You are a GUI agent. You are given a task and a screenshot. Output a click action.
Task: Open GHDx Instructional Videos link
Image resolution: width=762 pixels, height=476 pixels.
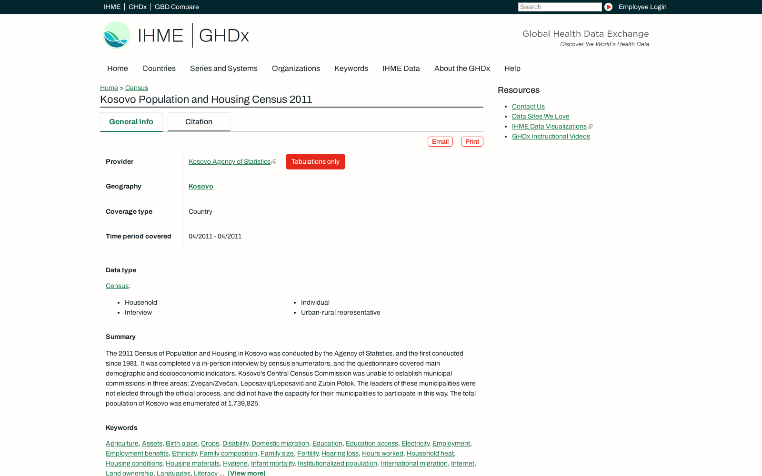tap(551, 137)
